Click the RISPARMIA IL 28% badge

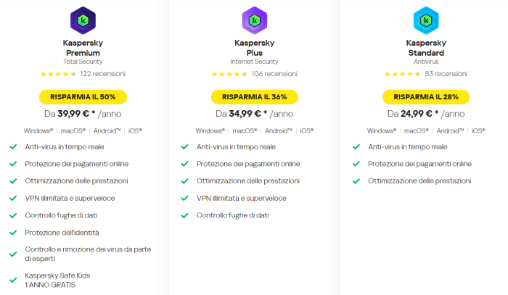pos(425,96)
